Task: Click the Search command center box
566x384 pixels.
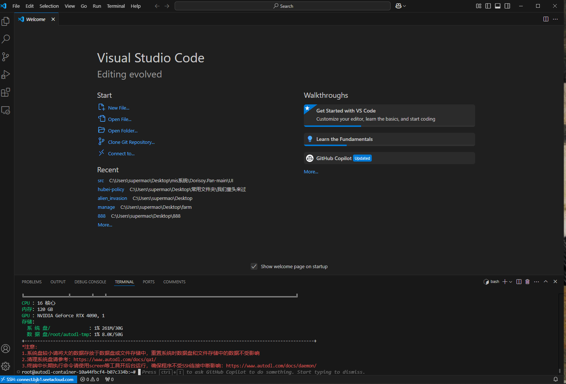Action: [282, 6]
